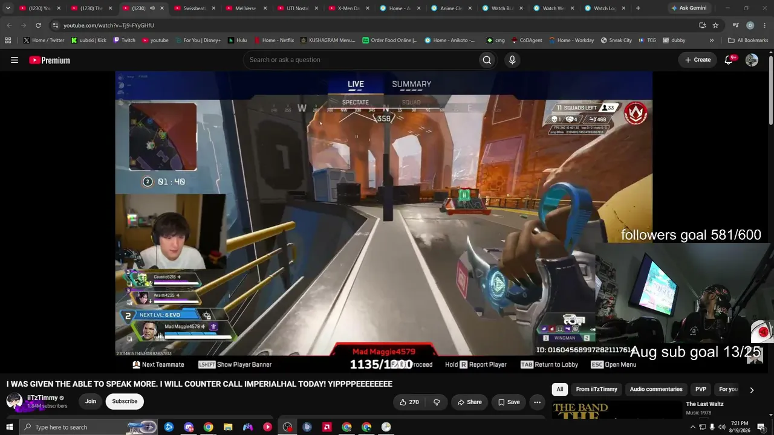Open the uubski Kick bookmark
The height and width of the screenshot is (435, 774).
click(x=88, y=40)
